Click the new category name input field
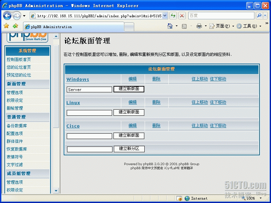This screenshot has height=203, width=271. click(x=90, y=149)
